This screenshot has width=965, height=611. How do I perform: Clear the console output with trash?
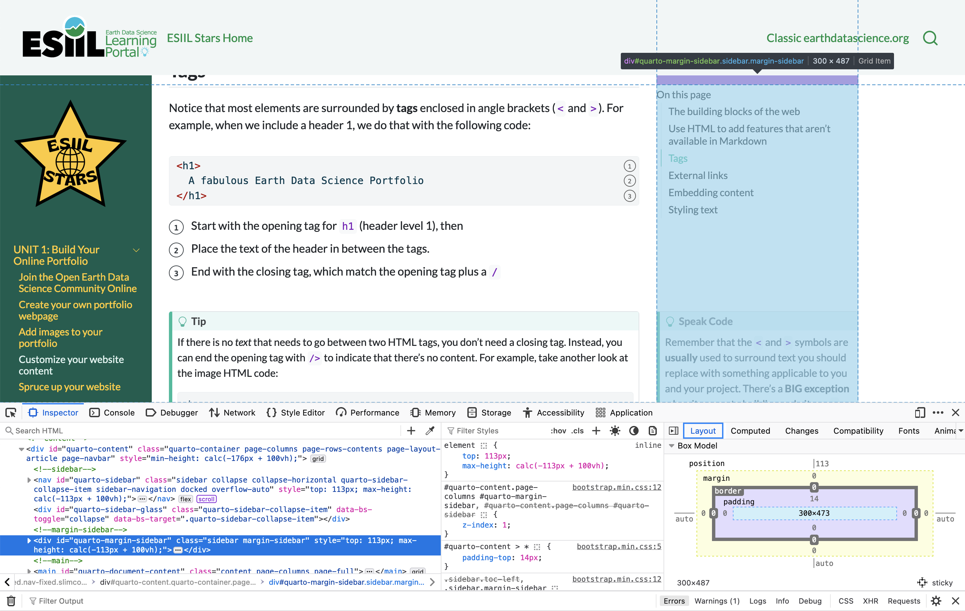pos(11,601)
